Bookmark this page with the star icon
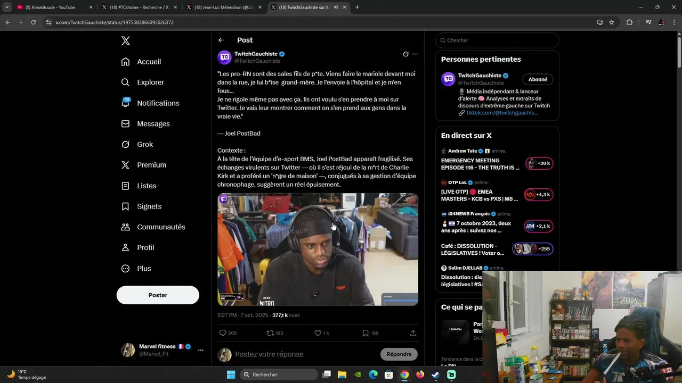The image size is (682, 383). pyautogui.click(x=612, y=22)
